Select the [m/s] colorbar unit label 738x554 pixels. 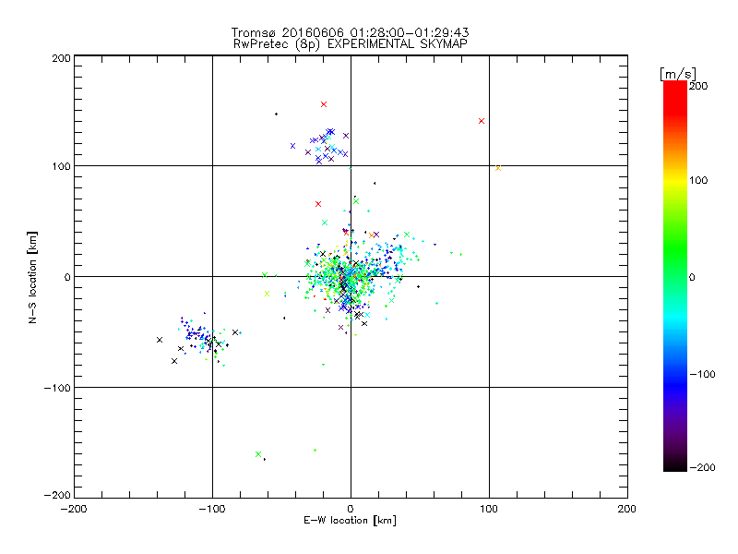678,74
